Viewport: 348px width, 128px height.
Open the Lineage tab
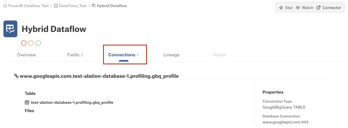171,55
